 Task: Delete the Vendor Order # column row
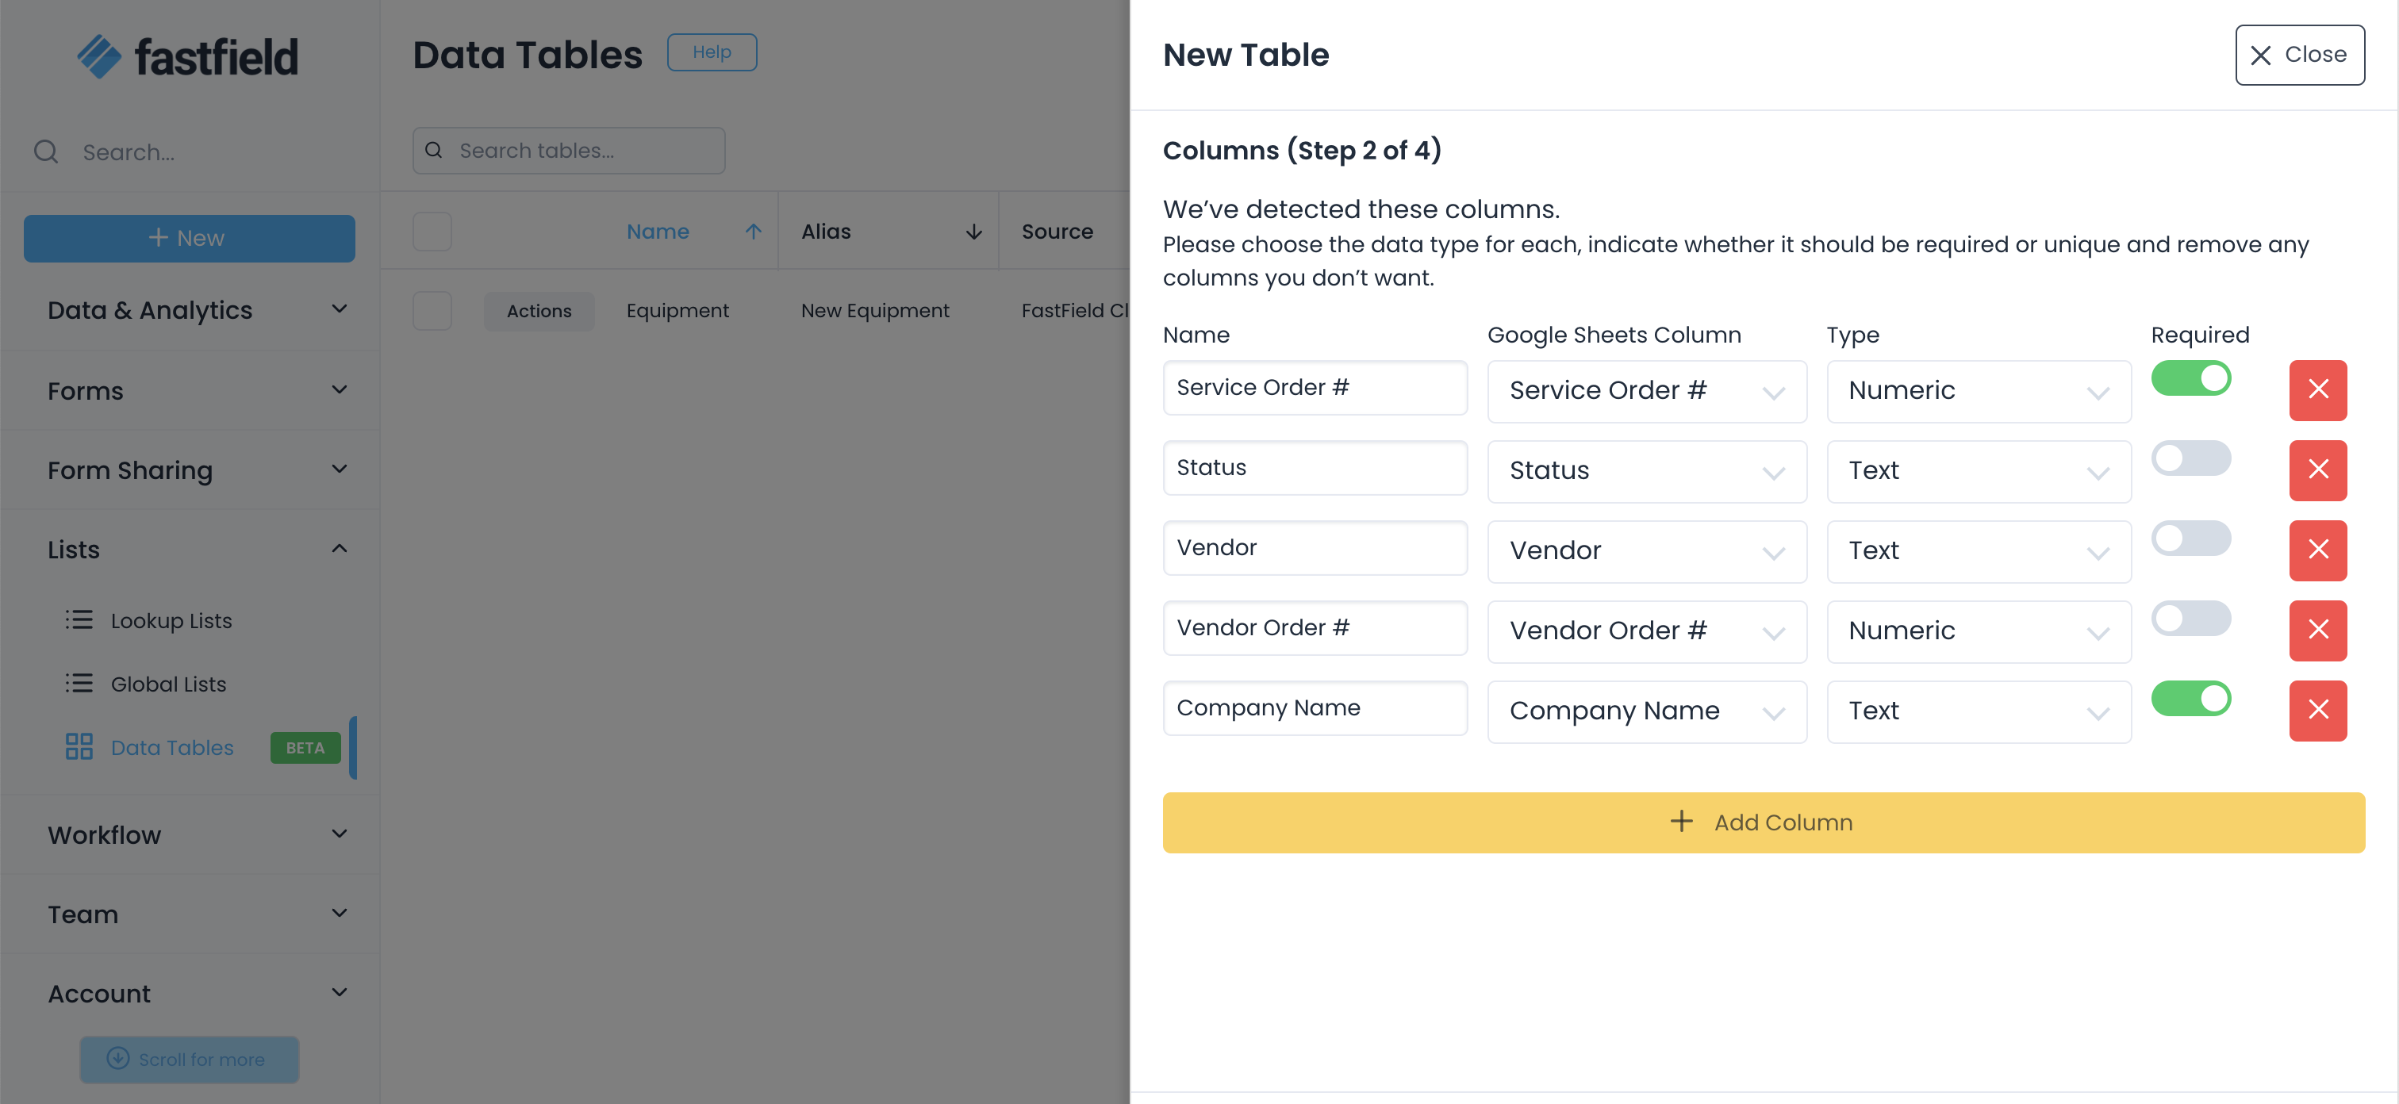pos(2317,631)
